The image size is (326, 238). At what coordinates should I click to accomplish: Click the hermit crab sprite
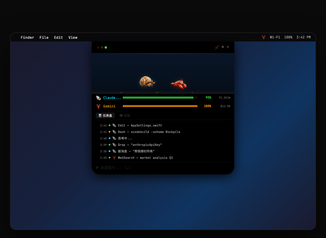147,81
